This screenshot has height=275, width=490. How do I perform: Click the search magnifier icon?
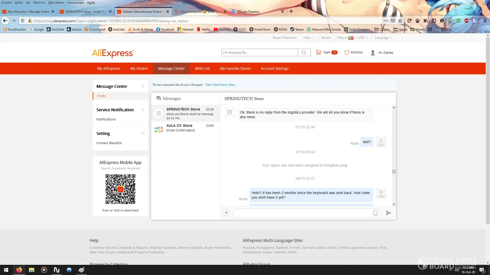tap(304, 53)
